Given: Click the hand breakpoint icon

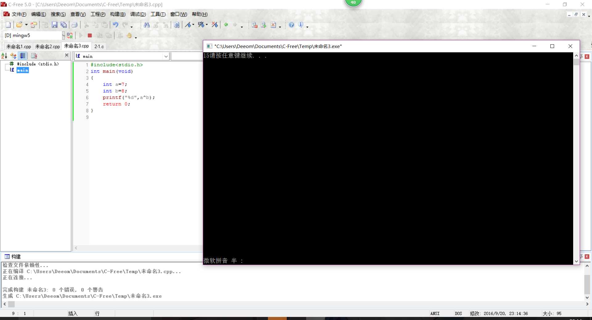Looking at the screenshot, I should [129, 36].
